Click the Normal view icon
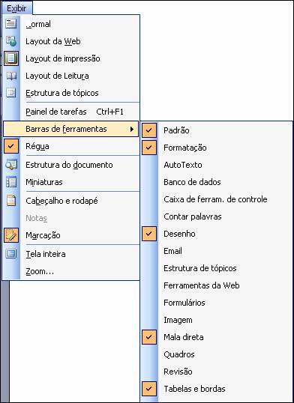 pyautogui.click(x=10, y=24)
